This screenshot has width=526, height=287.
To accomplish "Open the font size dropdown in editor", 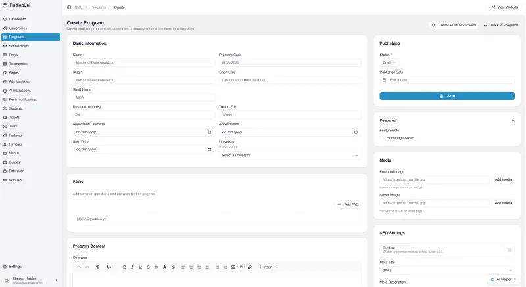I will pyautogui.click(x=110, y=267).
